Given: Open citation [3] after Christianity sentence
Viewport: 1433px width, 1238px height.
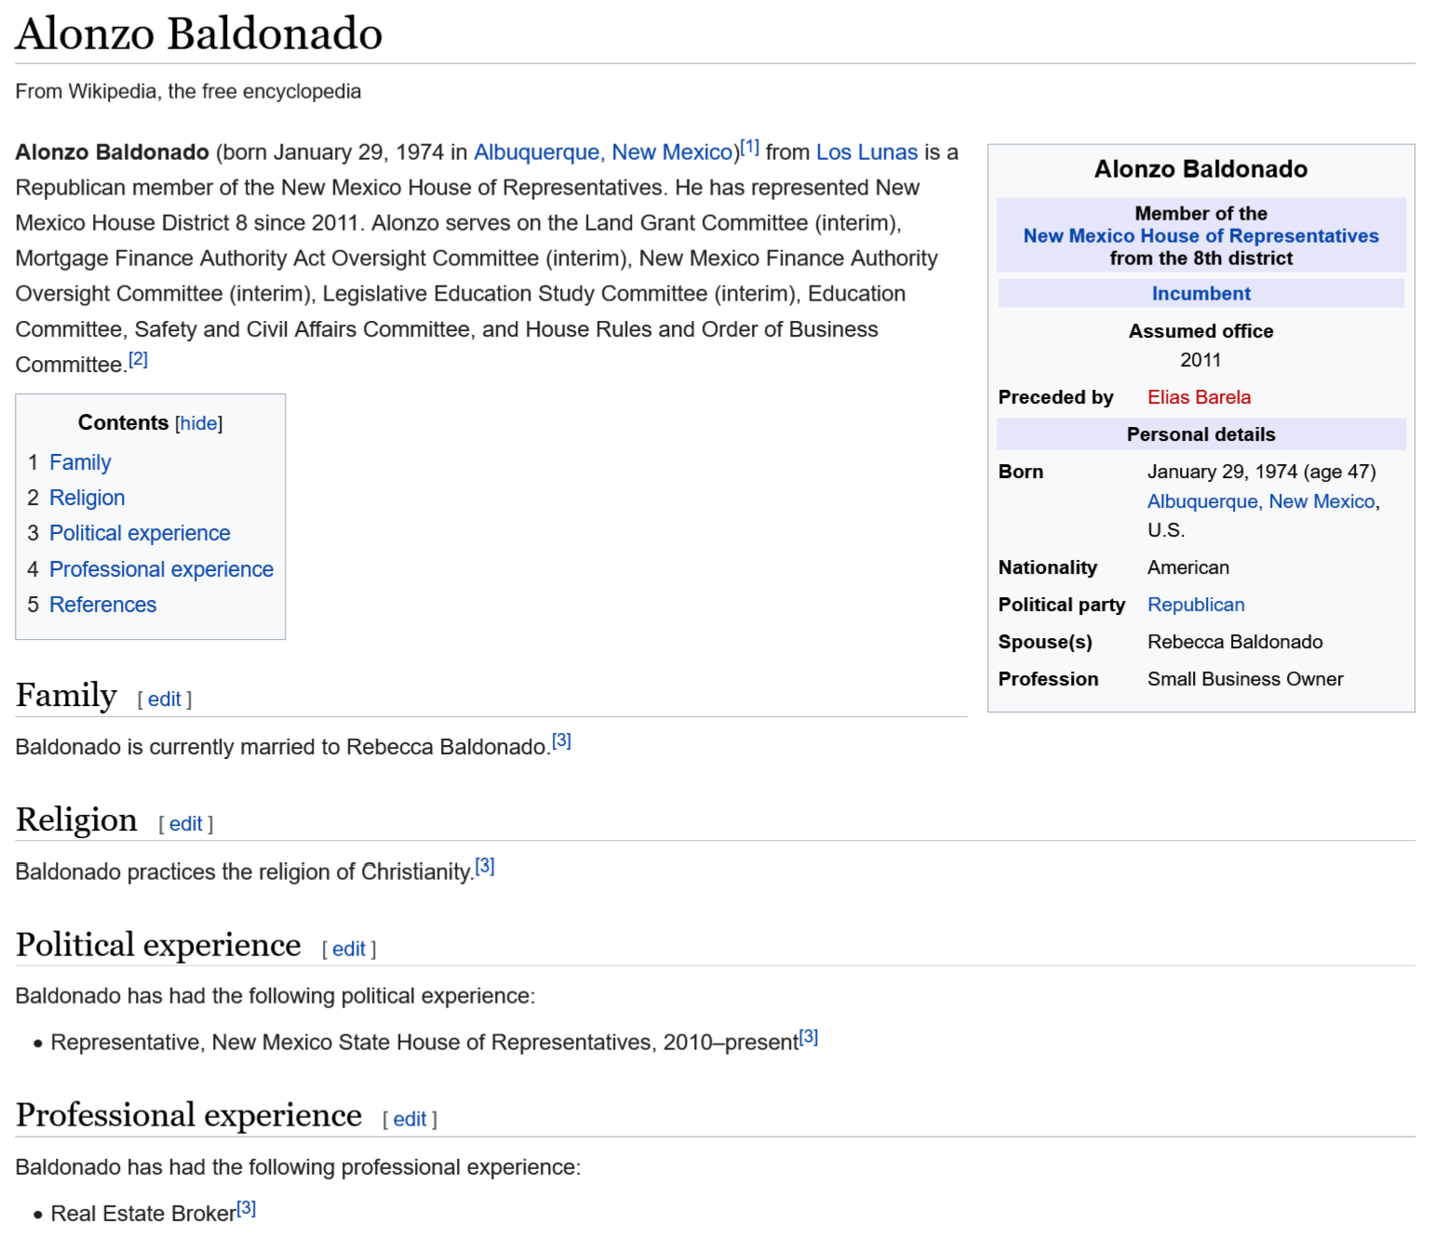Looking at the screenshot, I should (485, 866).
